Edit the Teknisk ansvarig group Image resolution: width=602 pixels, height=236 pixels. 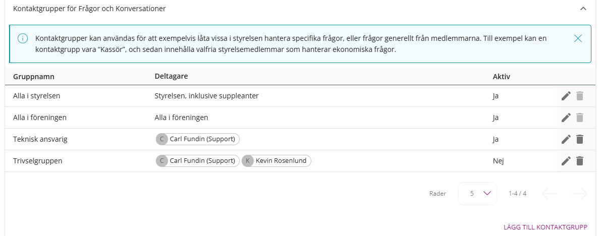coord(566,139)
